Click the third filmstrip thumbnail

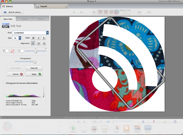[x=111, y=12]
